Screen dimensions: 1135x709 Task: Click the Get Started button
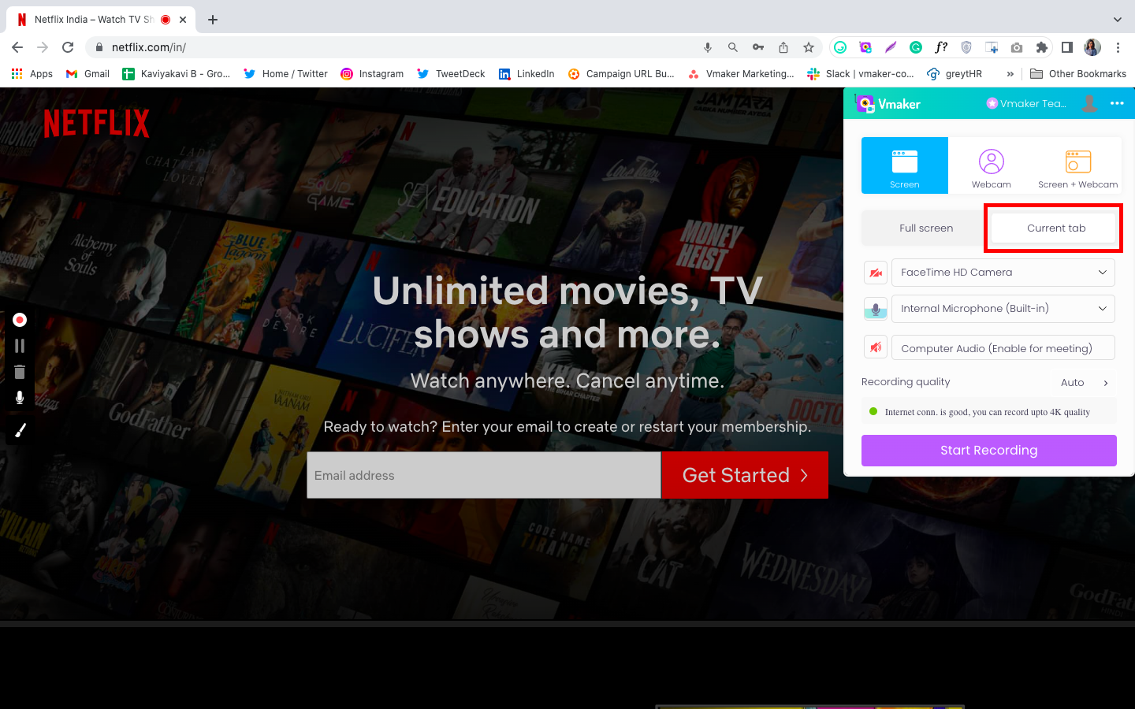(745, 475)
